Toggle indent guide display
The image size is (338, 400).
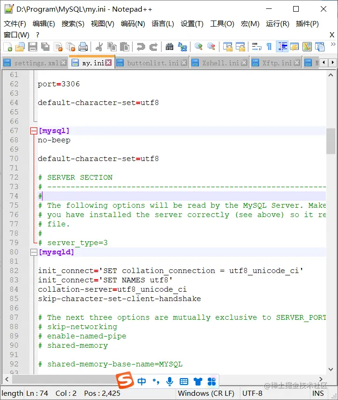(x=282, y=47)
